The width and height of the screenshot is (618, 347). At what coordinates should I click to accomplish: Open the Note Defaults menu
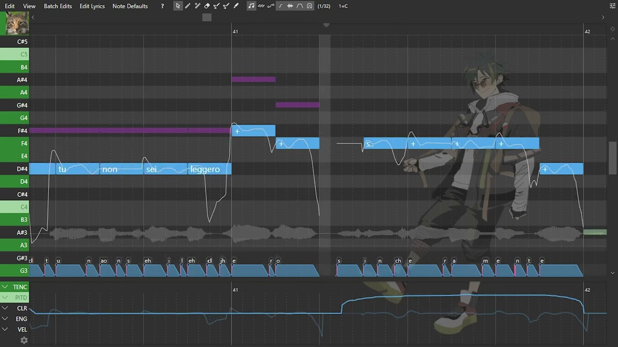pyautogui.click(x=130, y=6)
